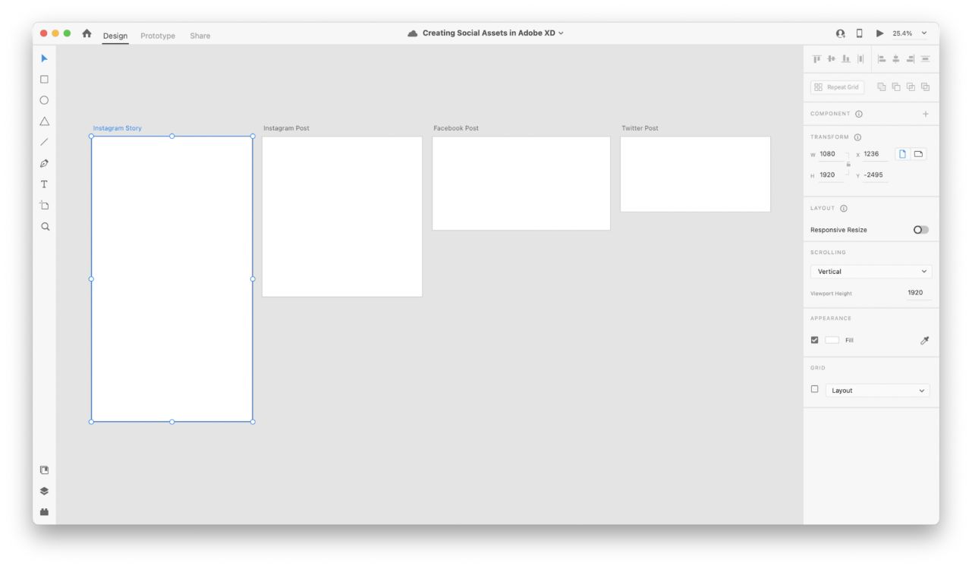Select the Zoom magnifier tool

pos(45,227)
